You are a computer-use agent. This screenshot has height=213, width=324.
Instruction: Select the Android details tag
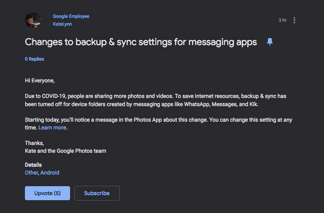tap(50, 173)
